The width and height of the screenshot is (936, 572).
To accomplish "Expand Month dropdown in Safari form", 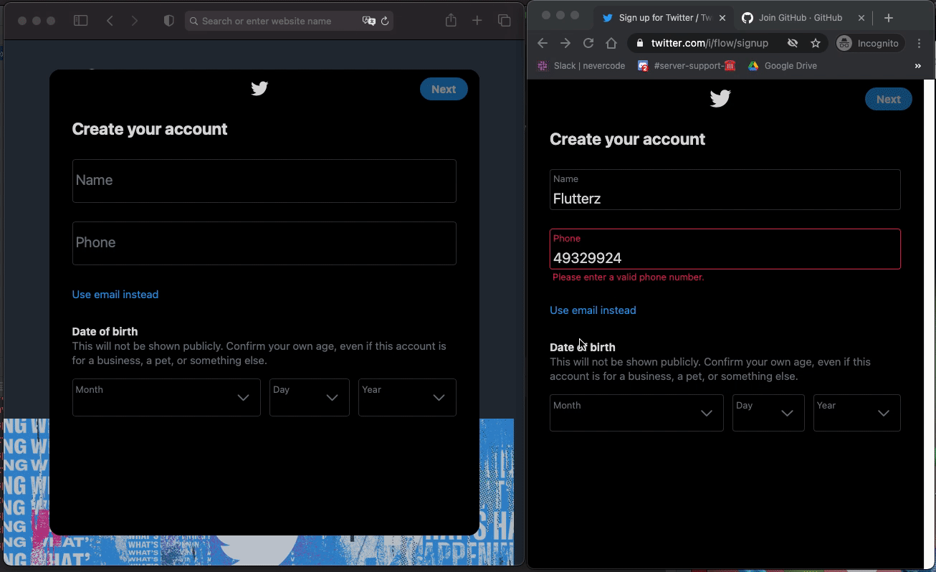I will (166, 397).
